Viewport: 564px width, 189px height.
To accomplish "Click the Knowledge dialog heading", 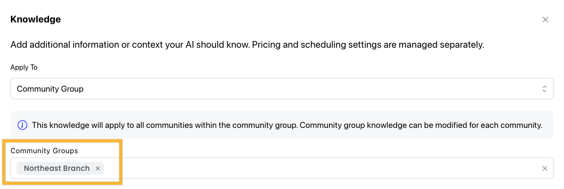I will point(36,20).
